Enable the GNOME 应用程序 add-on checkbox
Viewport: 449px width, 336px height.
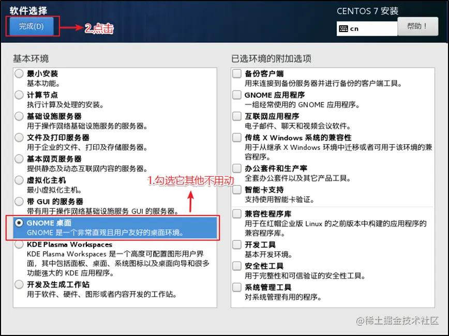237,95
